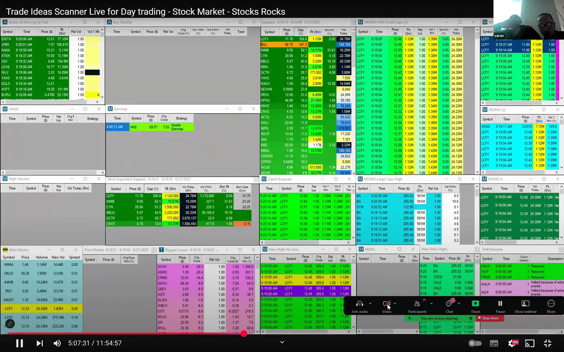Image resolution: width=564 pixels, height=352 pixels.
Task: Toggle the autoplay switch
Action: (x=475, y=343)
